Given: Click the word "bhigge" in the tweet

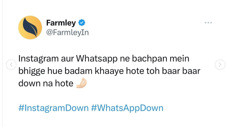Looking at the screenshot, I should pos(32,71).
